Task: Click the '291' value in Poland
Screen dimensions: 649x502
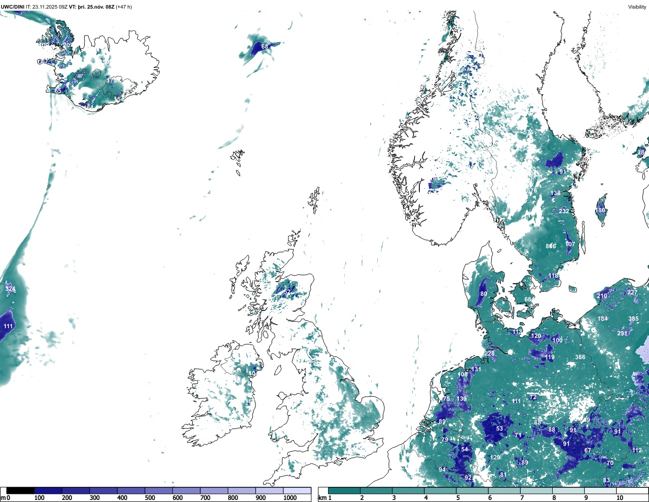Action: pos(622,334)
